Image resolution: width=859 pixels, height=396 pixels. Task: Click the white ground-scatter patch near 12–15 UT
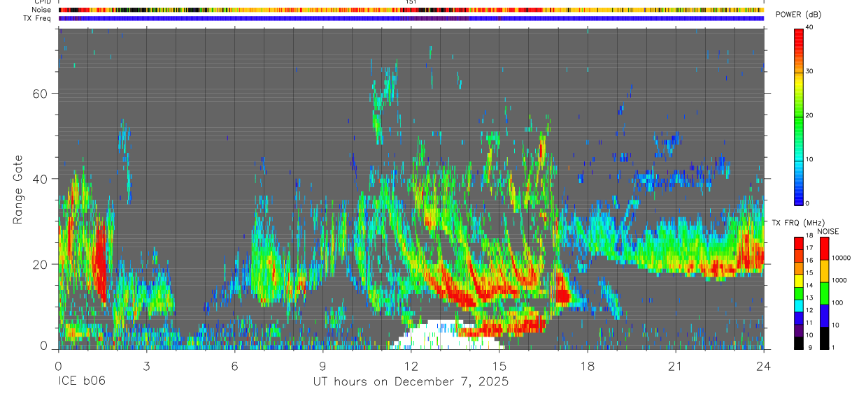point(446,335)
